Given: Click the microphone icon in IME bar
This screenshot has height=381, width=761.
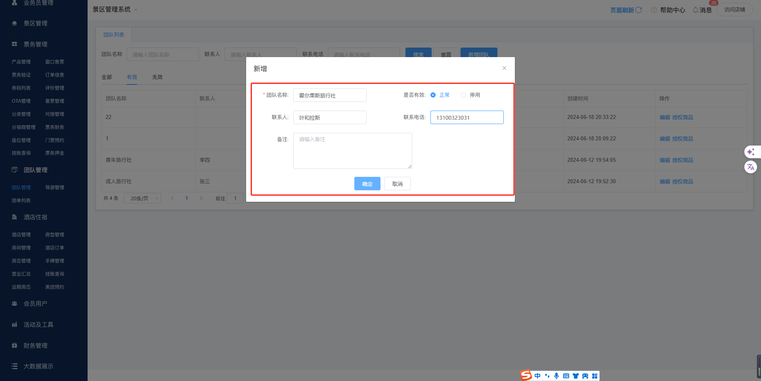Looking at the screenshot, I should (556, 376).
